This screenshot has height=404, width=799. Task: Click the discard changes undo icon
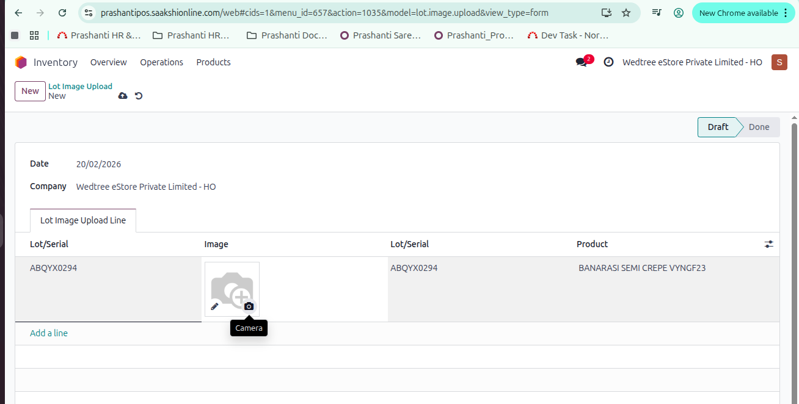pyautogui.click(x=139, y=96)
